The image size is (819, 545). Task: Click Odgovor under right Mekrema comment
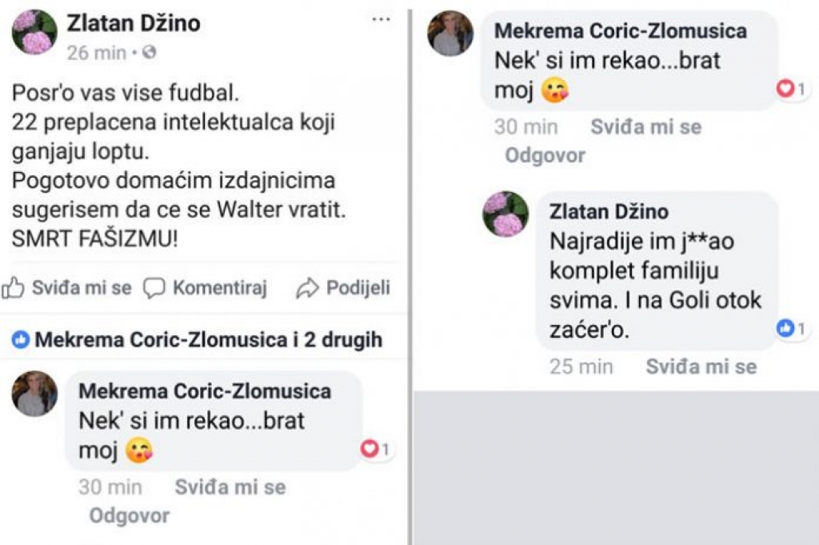tap(545, 155)
